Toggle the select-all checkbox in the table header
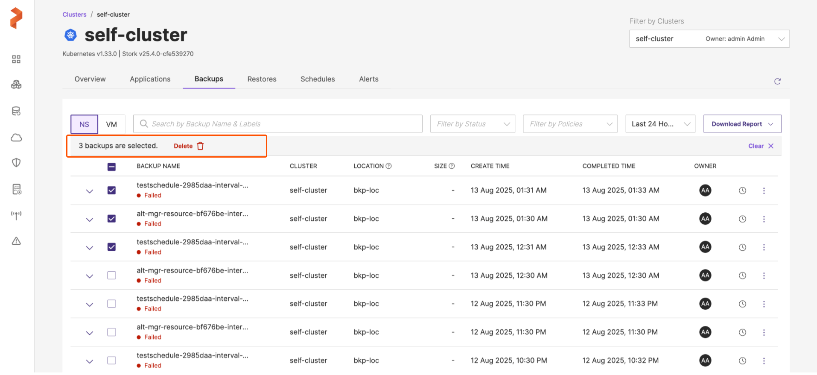 tap(111, 167)
